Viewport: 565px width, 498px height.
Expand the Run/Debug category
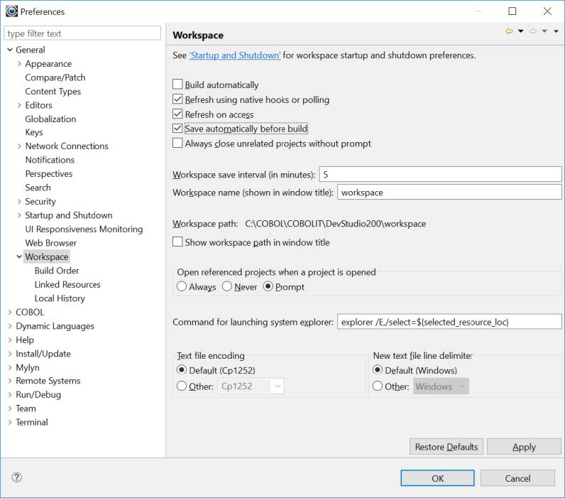click(x=10, y=395)
